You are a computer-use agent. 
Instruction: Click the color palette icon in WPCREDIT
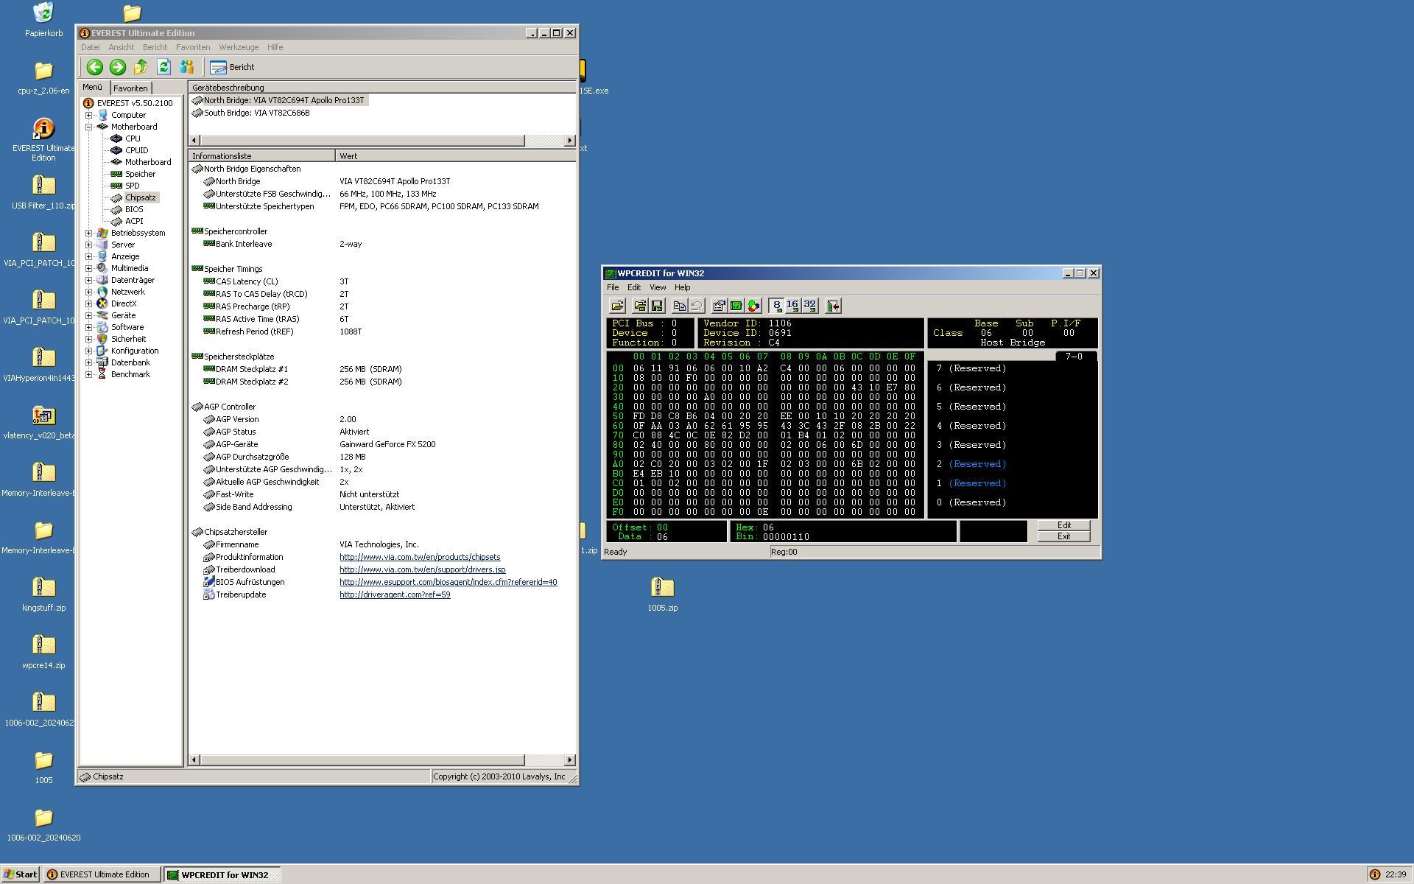[x=753, y=306]
